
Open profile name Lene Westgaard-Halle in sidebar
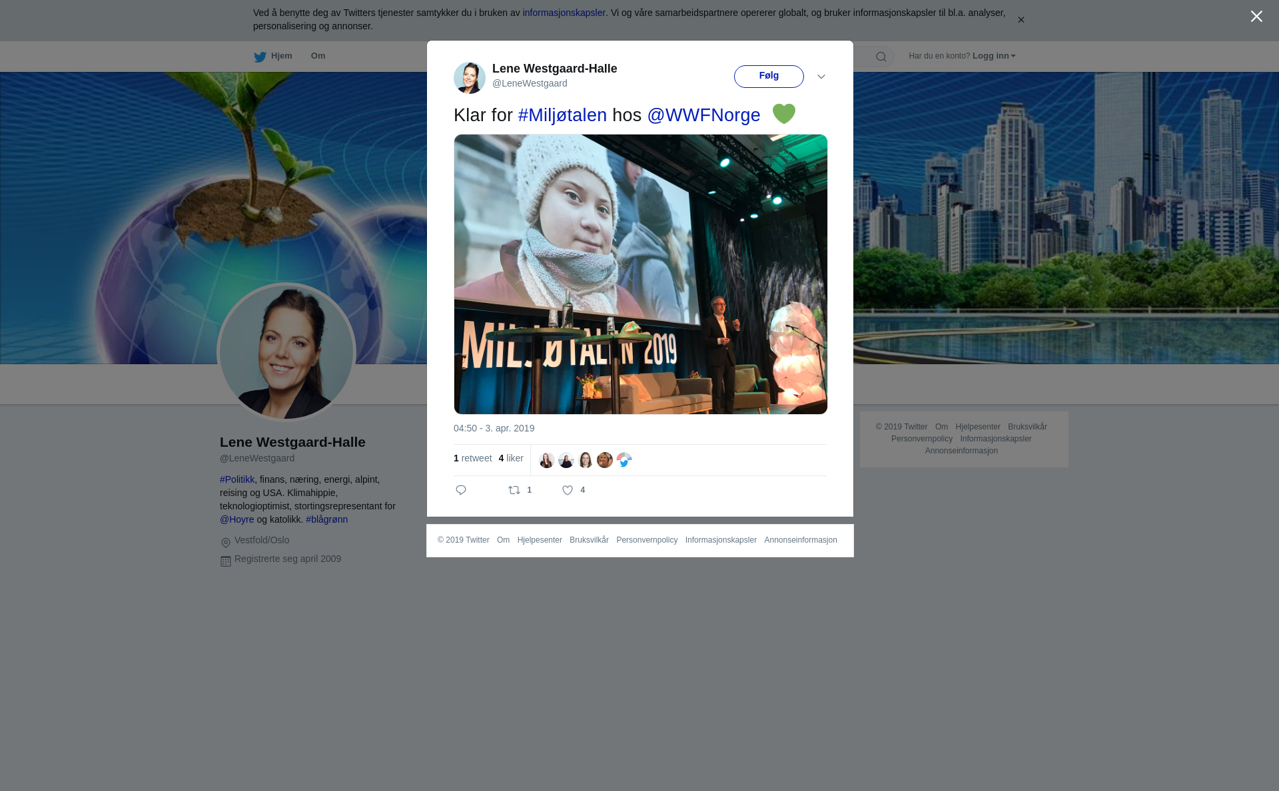tap(292, 442)
